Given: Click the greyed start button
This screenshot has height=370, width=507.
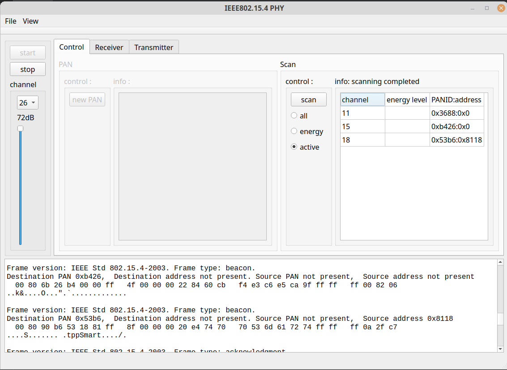Looking at the screenshot, I should [x=27, y=52].
